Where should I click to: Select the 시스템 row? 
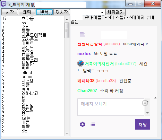[x=33, y=81]
